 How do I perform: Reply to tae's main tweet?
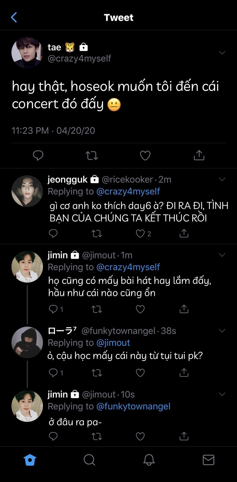tap(38, 155)
